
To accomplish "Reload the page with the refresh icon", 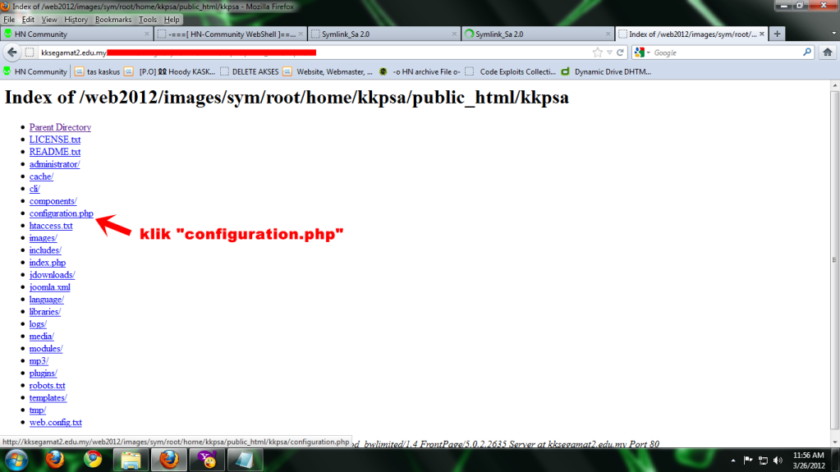I will [x=620, y=53].
